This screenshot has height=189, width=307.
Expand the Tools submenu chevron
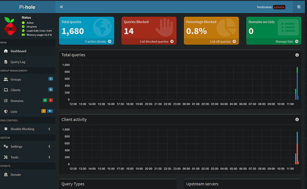point(49,157)
